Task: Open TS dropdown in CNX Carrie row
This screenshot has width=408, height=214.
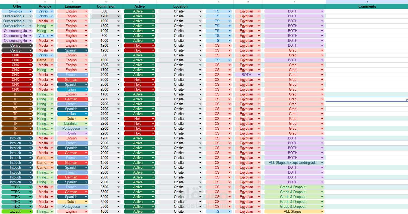Action: tap(219, 60)
